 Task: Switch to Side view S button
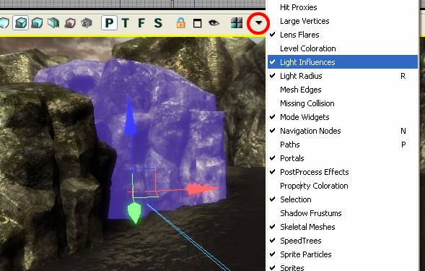point(158,23)
